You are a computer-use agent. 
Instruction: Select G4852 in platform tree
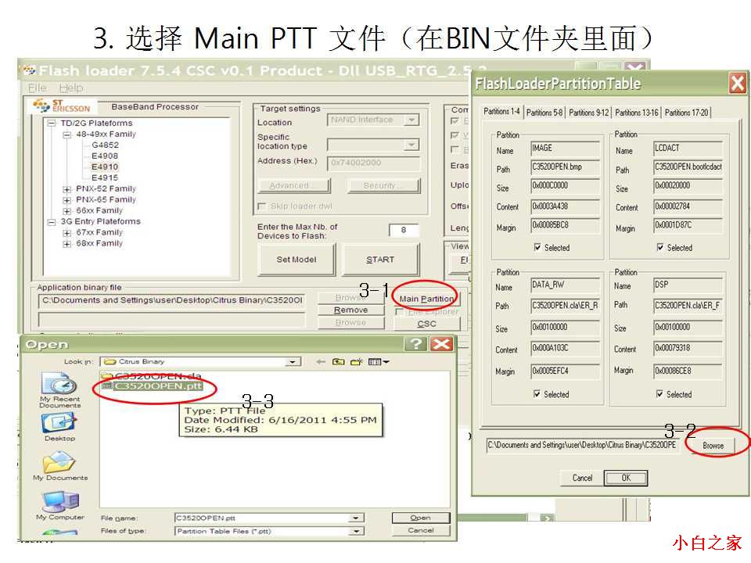click(105, 145)
